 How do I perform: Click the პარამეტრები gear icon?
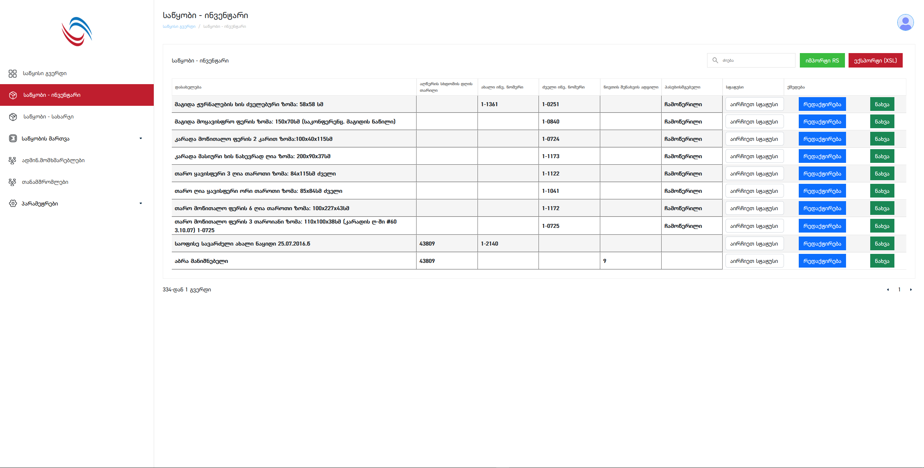[x=13, y=204]
